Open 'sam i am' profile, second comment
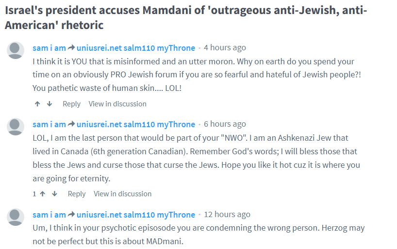The image size is (397, 249). [x=49, y=124]
